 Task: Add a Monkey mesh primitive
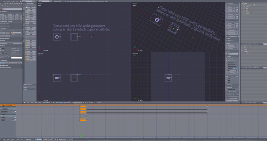[x=31, y=24]
